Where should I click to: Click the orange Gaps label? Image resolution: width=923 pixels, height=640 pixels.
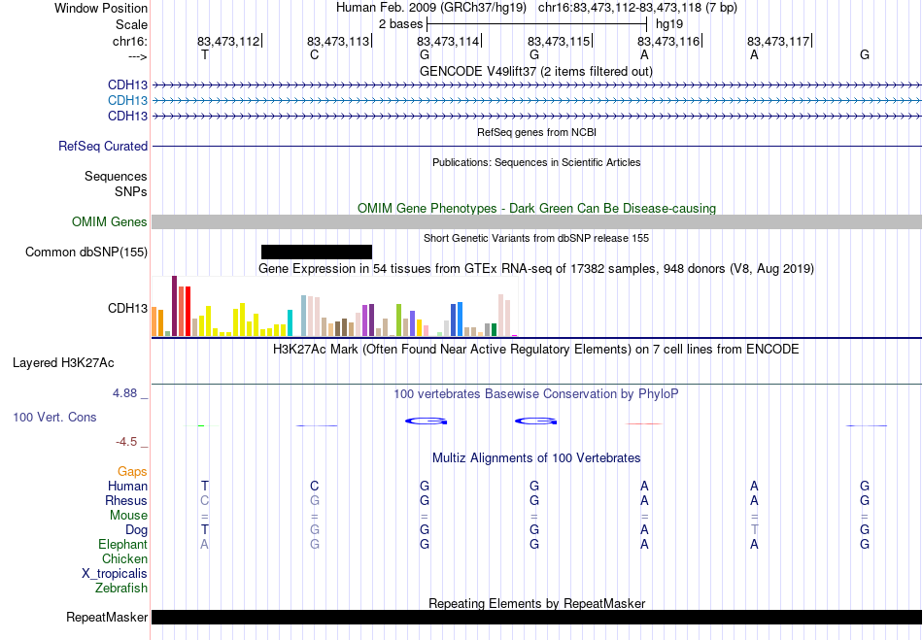tap(132, 471)
